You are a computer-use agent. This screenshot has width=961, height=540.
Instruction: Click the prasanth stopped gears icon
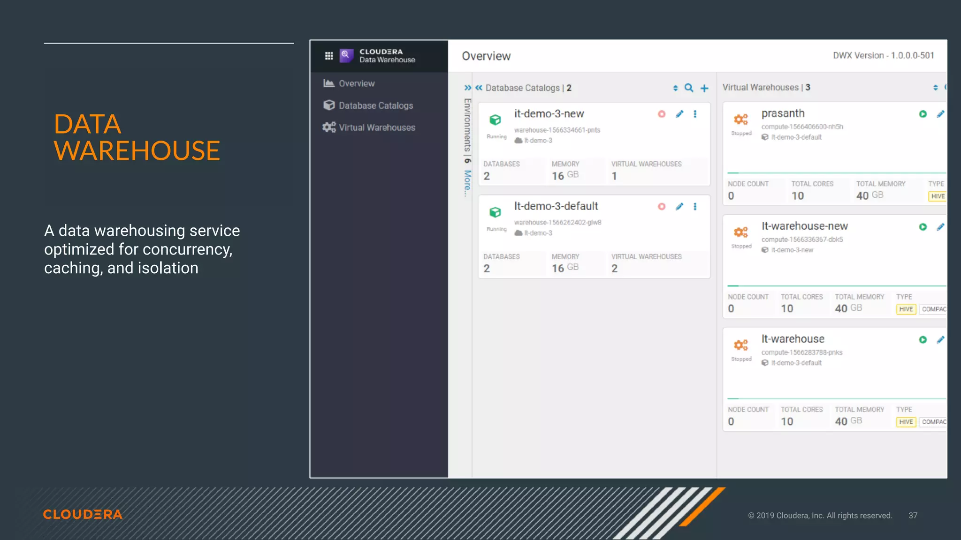[x=741, y=120]
